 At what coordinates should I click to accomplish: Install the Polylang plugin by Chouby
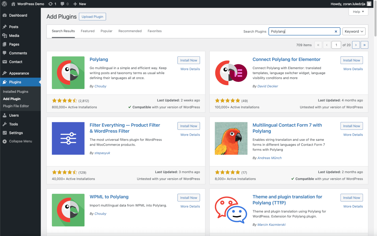click(188, 60)
